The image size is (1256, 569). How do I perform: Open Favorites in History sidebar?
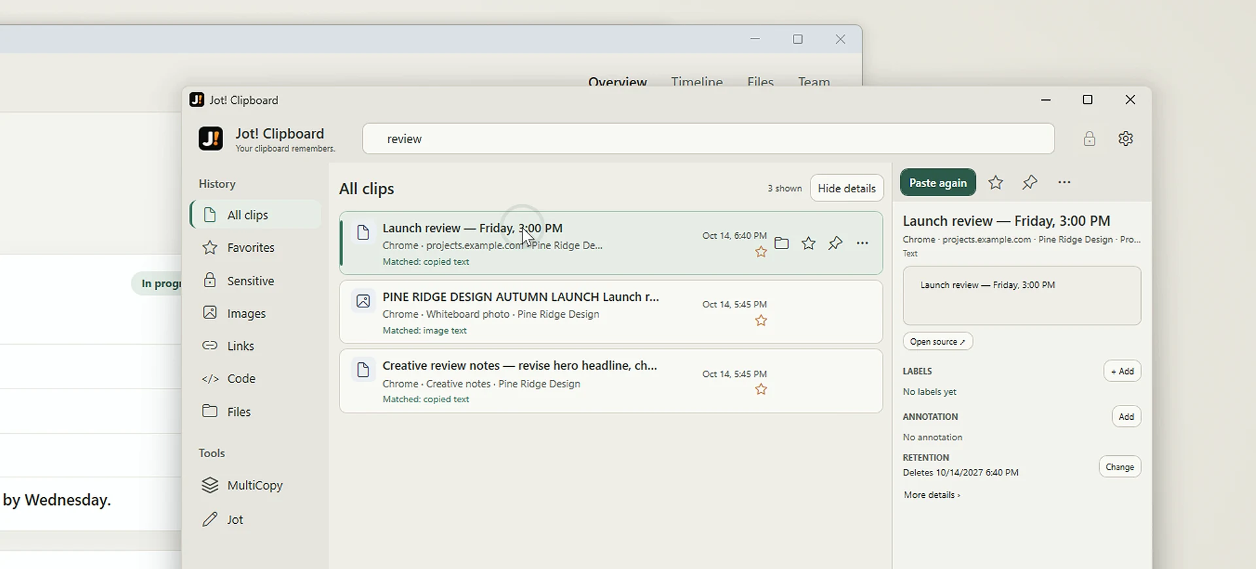(256, 247)
